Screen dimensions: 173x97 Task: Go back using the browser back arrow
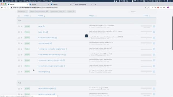pyautogui.click(x=2, y=8)
